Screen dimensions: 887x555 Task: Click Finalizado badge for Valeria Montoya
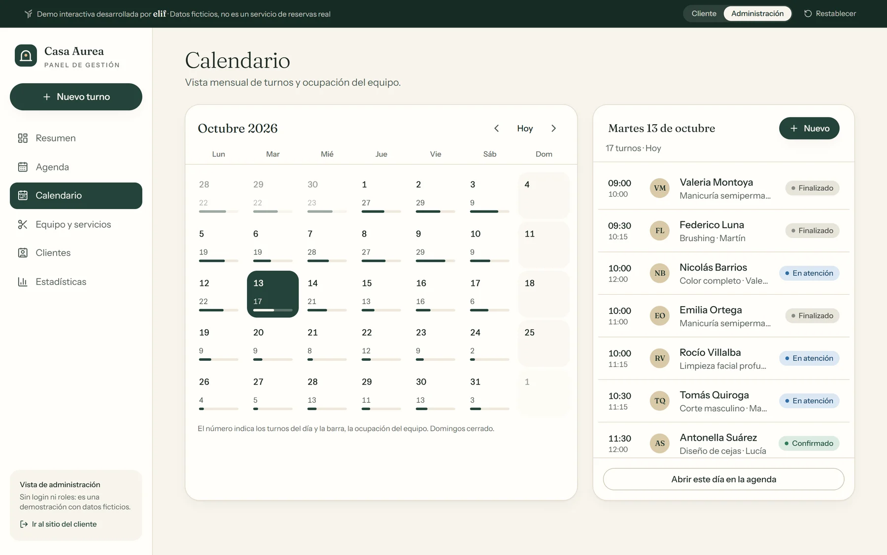click(812, 188)
